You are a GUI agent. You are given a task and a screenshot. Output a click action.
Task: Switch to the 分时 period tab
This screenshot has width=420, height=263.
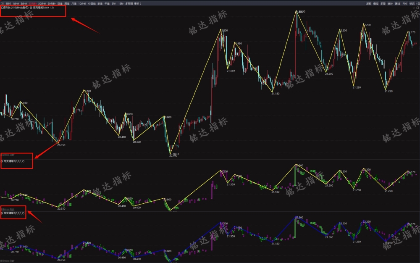tap(8, 4)
